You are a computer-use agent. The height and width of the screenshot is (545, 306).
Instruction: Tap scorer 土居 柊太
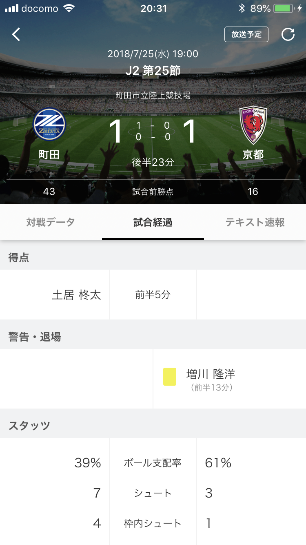[x=76, y=295]
